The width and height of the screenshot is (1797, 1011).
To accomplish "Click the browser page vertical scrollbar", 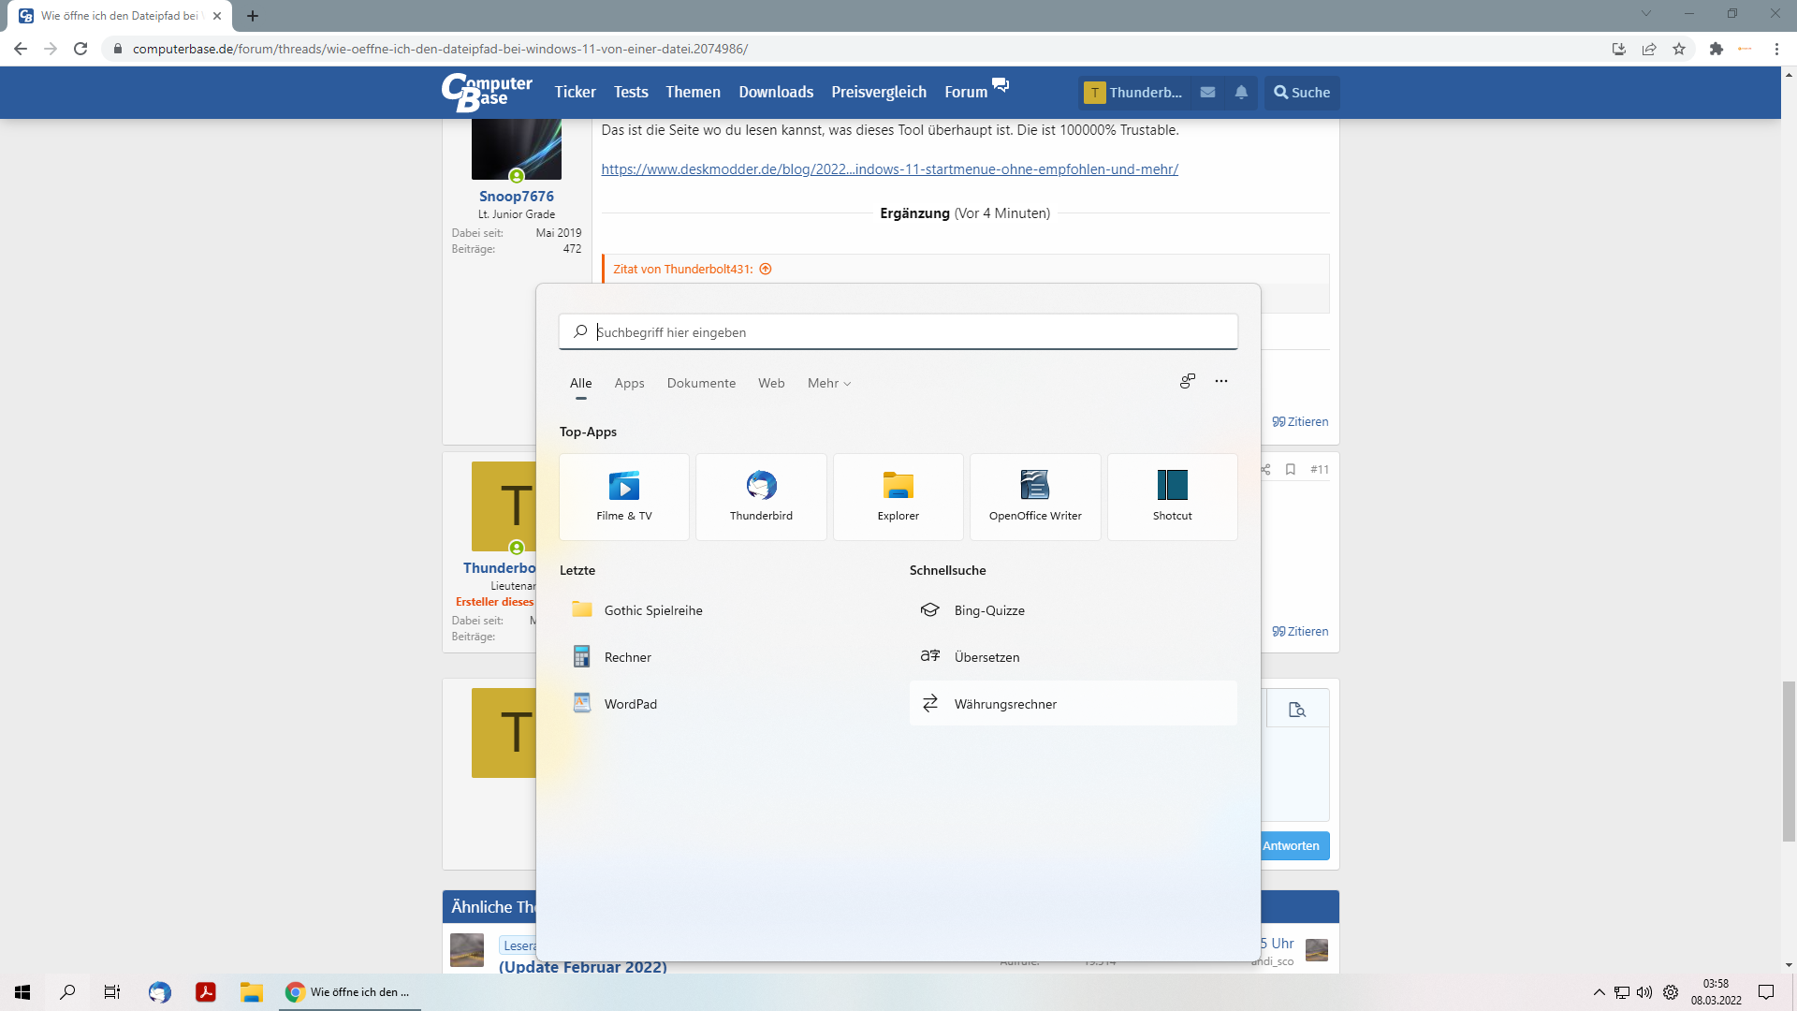I will point(1789,761).
